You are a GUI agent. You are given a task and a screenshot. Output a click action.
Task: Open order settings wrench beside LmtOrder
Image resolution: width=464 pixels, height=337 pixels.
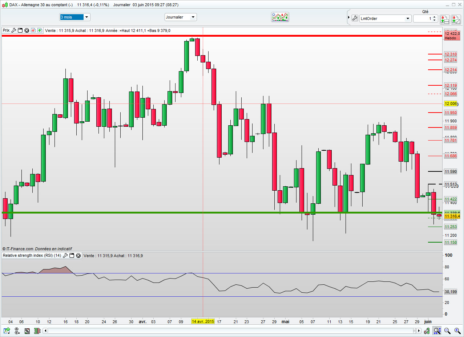point(355,18)
